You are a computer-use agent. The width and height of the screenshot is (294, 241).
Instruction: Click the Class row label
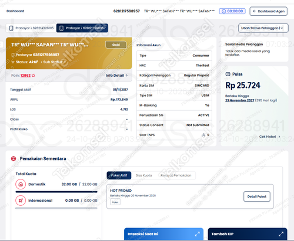coord(14,119)
